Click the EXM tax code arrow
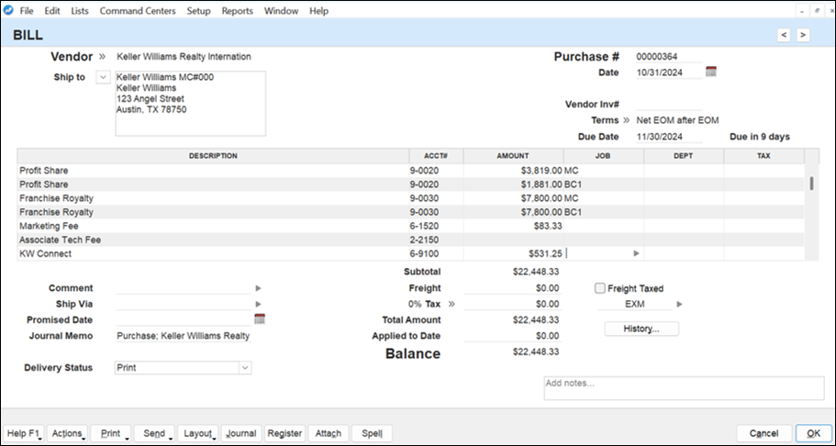Screen dimensions: 836x446 pos(679,304)
